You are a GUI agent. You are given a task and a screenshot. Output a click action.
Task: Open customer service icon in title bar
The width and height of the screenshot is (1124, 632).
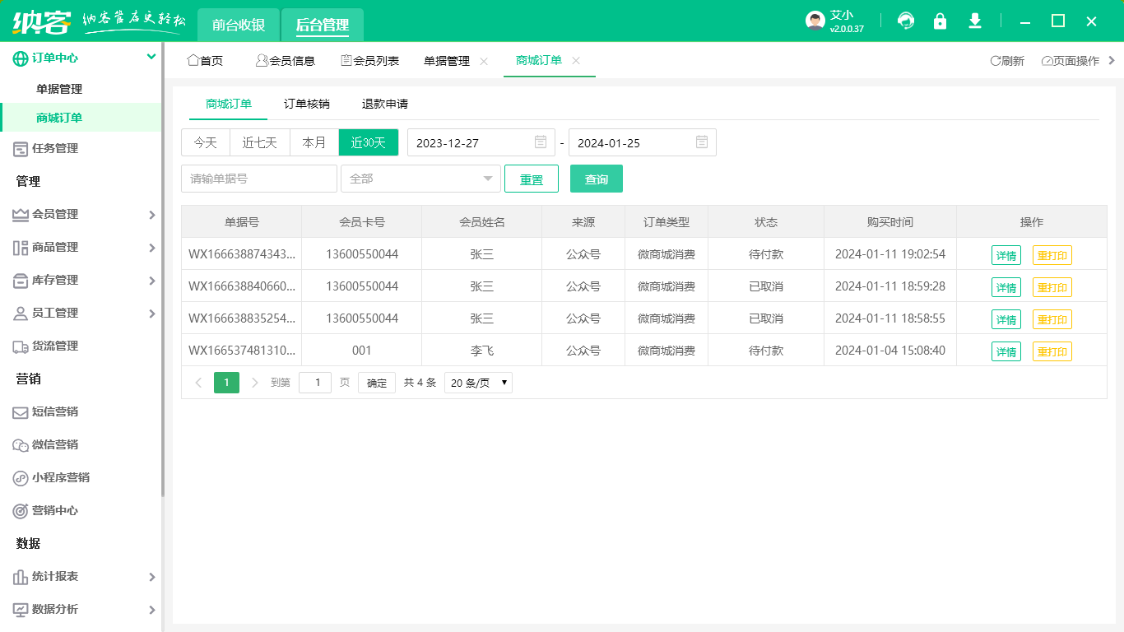click(905, 21)
